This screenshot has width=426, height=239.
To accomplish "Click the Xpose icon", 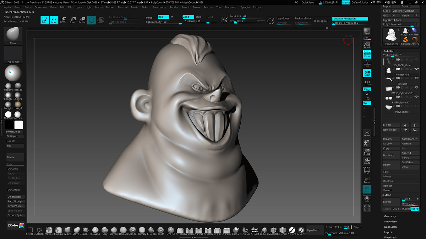I will 367,207.
